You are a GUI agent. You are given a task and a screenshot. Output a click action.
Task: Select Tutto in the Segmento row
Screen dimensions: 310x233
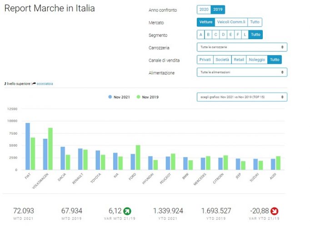point(255,35)
